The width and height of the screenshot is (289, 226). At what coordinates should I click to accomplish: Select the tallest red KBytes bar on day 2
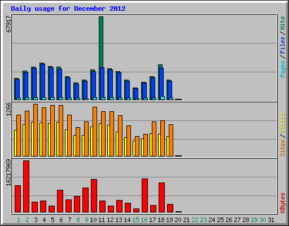pyautogui.click(x=26, y=186)
